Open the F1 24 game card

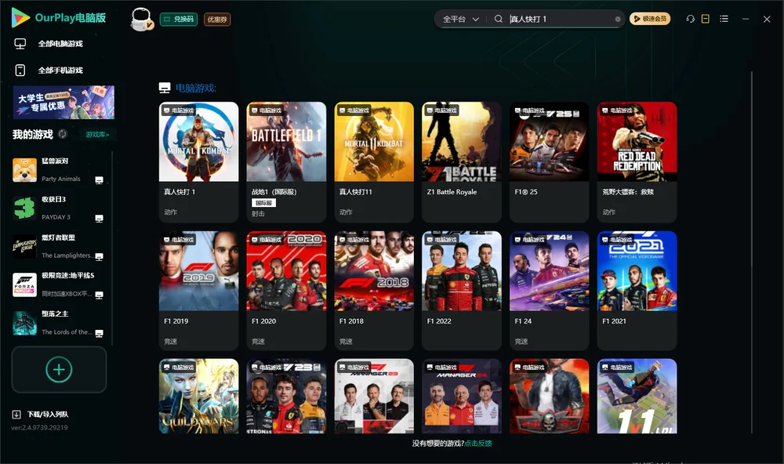tap(549, 291)
